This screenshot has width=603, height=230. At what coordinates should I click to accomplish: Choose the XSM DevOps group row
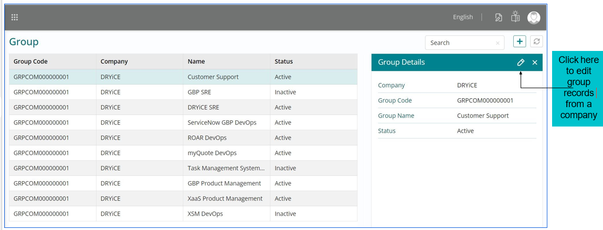click(x=205, y=214)
